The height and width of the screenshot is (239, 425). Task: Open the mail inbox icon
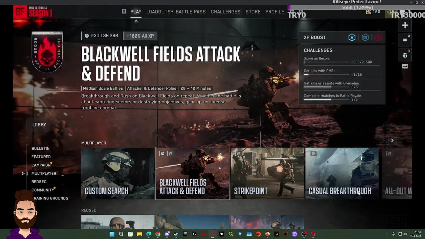click(405, 40)
